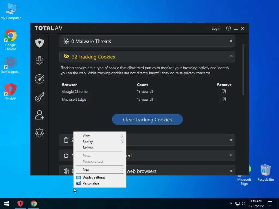Switch to TotalAV in the taskbar
This screenshot has height=209, width=279.
pyautogui.click(x=20, y=204)
